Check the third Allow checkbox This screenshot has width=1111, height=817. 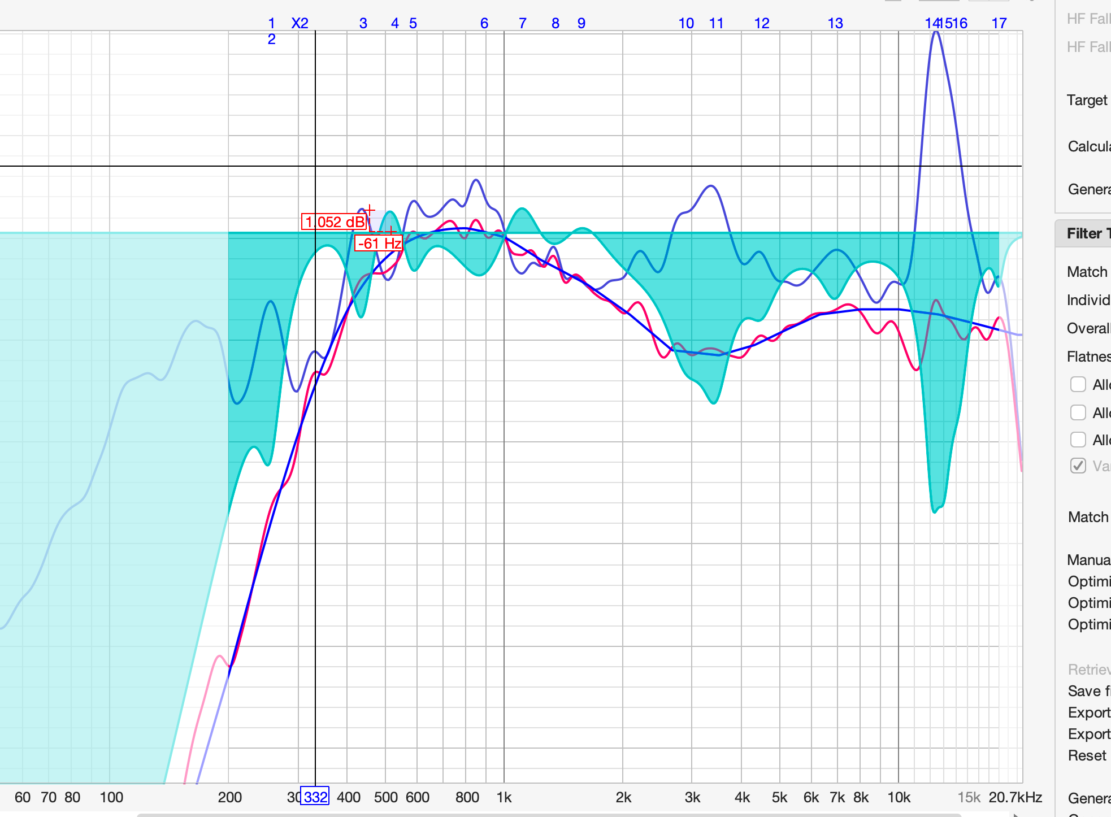[1078, 440]
